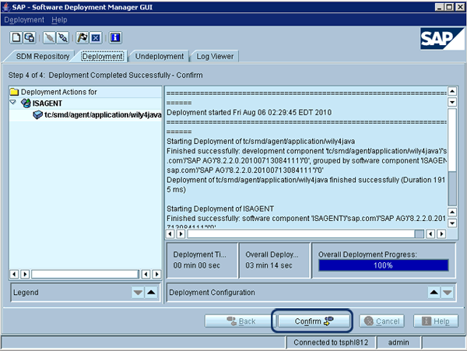Switch to the Undeployment tab

(x=160, y=56)
